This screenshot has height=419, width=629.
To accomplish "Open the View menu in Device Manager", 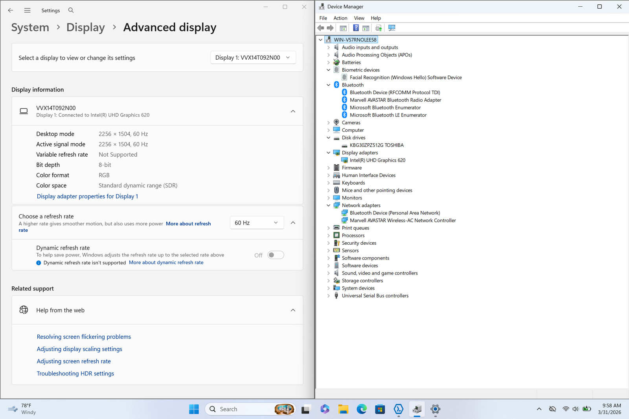I will tap(359, 18).
